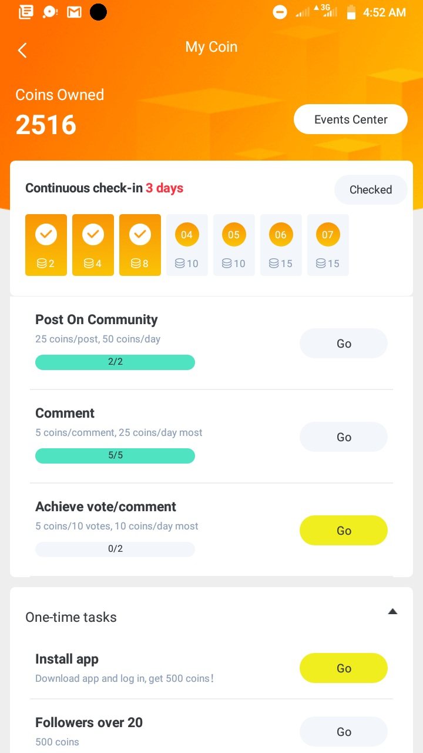
Task: Tap the second checked day checkmark
Action: point(93,235)
